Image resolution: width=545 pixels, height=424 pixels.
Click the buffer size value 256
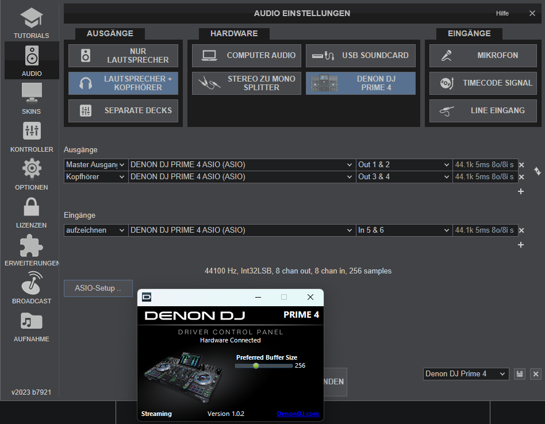click(x=300, y=365)
